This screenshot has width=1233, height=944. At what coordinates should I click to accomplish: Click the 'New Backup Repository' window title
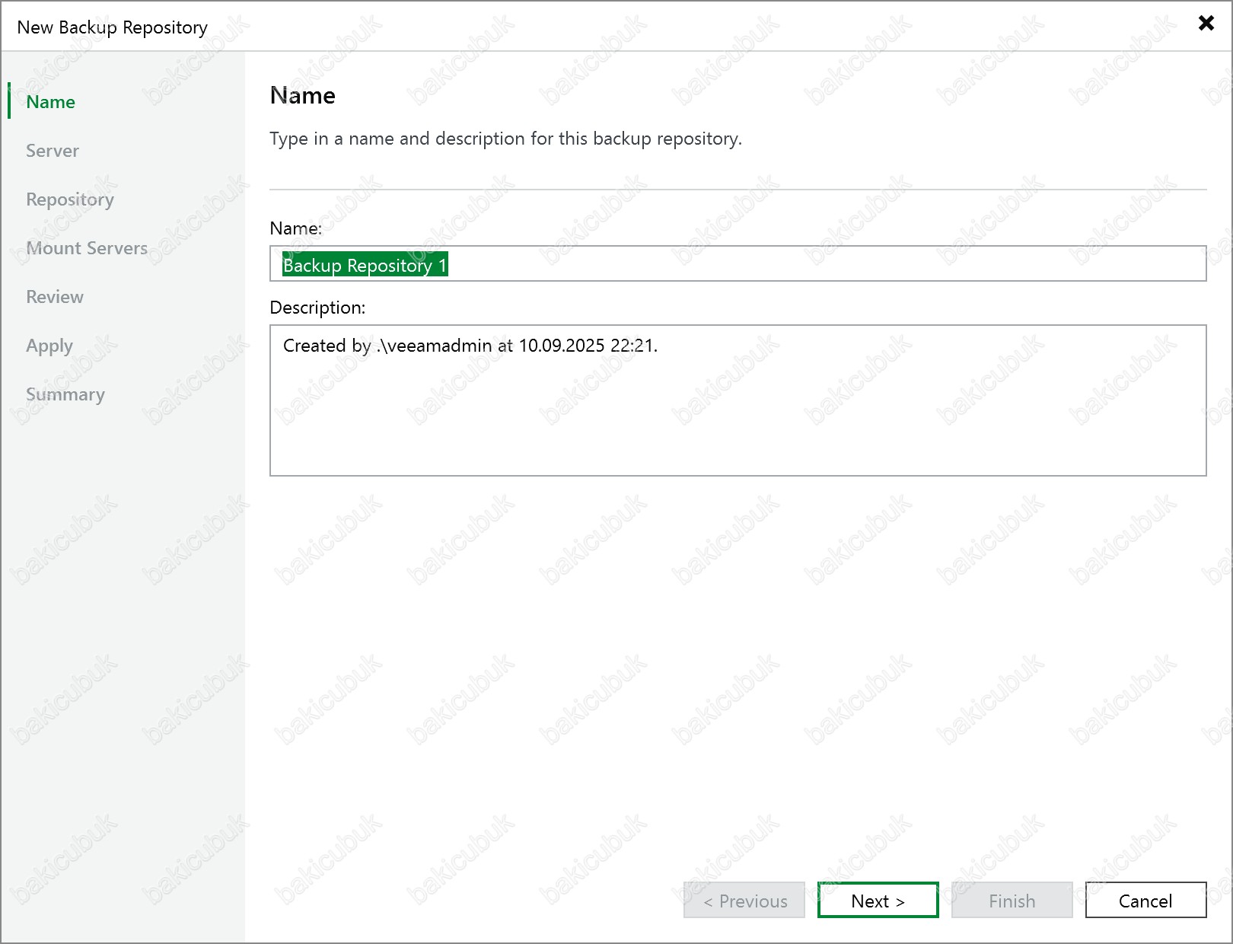click(113, 27)
